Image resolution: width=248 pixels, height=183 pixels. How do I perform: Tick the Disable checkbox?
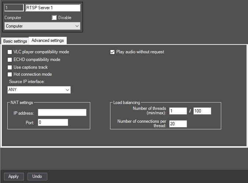pyautogui.click(x=54, y=17)
